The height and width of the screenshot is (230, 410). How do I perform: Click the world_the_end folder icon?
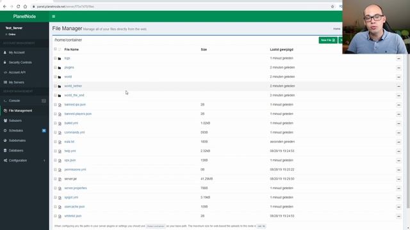(x=60, y=96)
